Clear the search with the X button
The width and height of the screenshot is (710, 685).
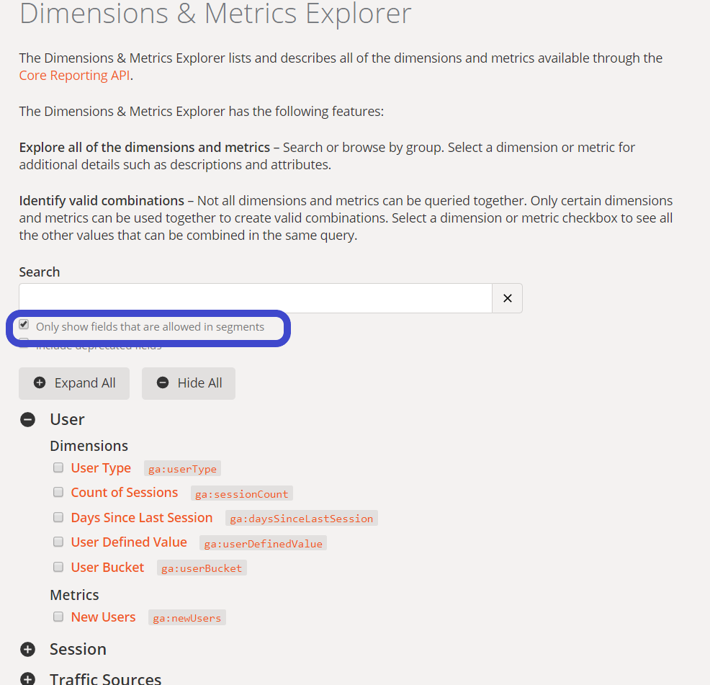pyautogui.click(x=507, y=298)
